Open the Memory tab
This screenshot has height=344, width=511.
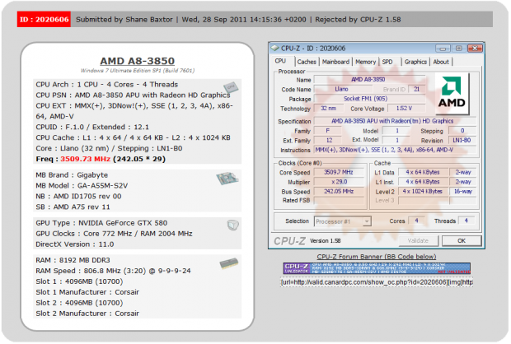pos(365,62)
